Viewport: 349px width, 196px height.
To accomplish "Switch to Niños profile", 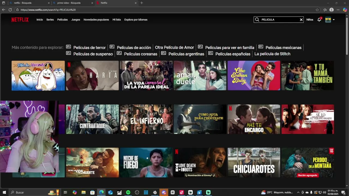I will [310, 20].
